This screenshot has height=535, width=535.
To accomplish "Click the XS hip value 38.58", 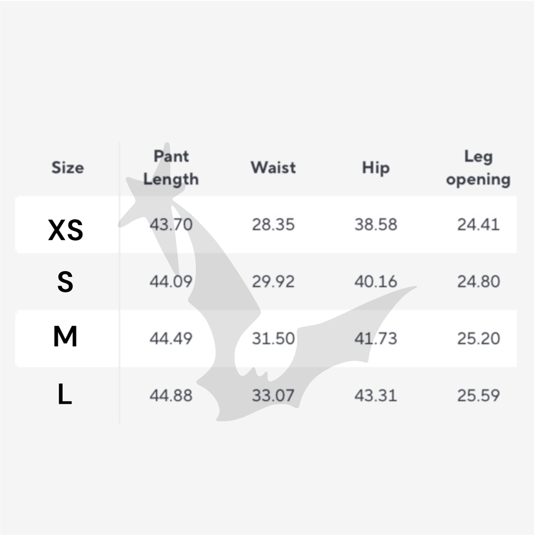I will 376,224.
